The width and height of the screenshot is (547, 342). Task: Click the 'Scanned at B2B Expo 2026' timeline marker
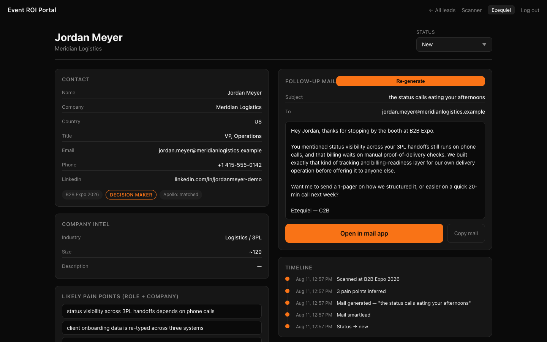click(288, 279)
